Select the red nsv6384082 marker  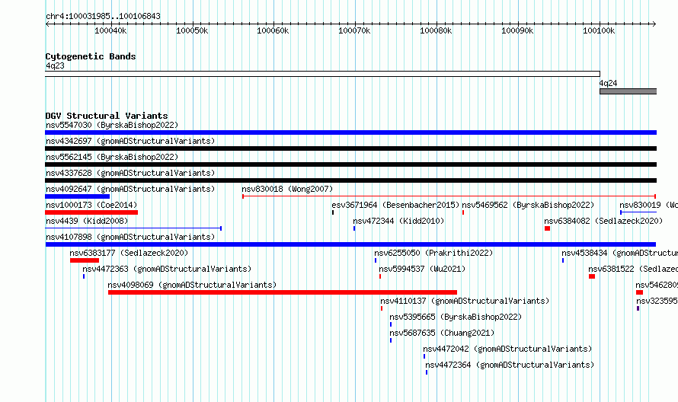(x=547, y=228)
